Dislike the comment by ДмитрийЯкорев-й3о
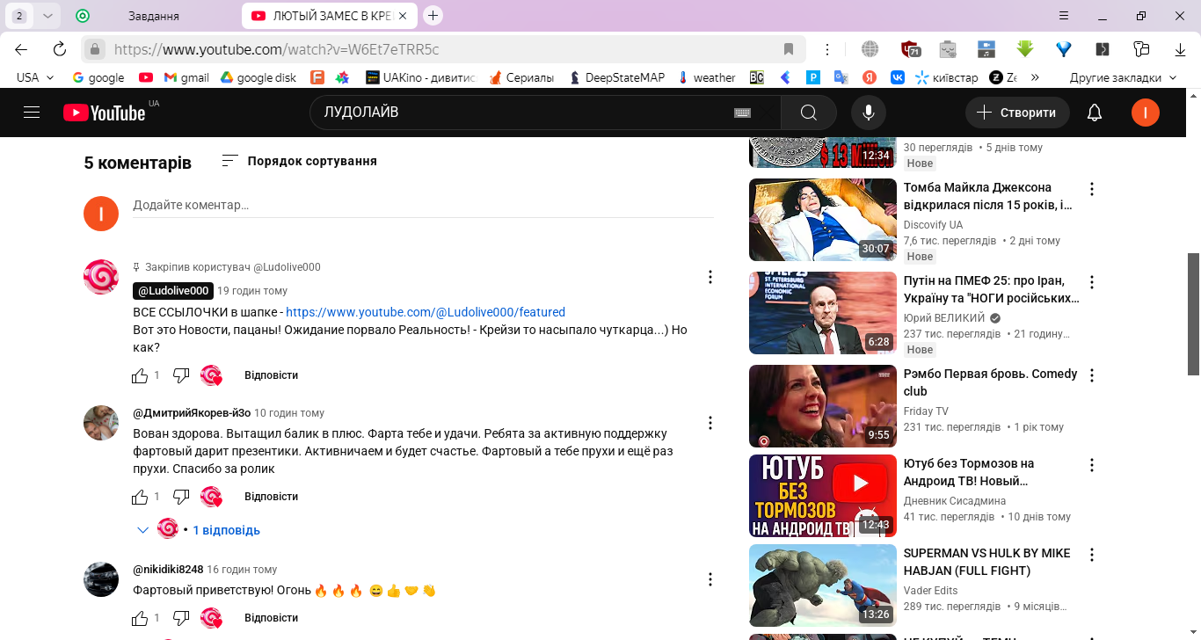Viewport: 1201px width, 640px height. click(181, 497)
